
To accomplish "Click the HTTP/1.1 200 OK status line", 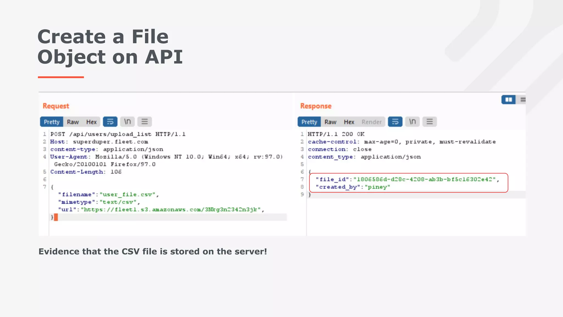I will pyautogui.click(x=336, y=134).
